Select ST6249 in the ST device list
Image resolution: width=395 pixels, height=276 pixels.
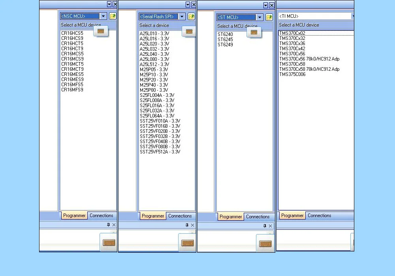(x=225, y=45)
